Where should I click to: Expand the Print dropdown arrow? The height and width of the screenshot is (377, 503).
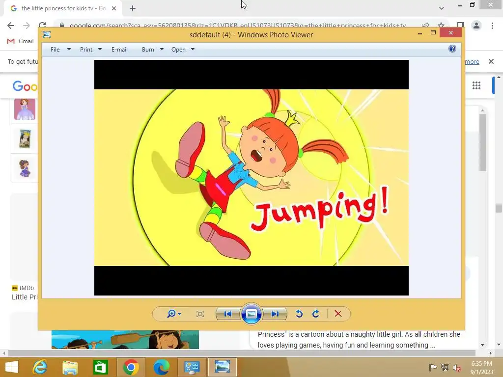(100, 50)
